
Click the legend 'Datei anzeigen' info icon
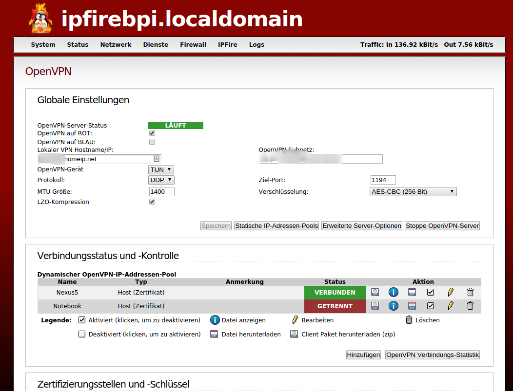coord(215,320)
